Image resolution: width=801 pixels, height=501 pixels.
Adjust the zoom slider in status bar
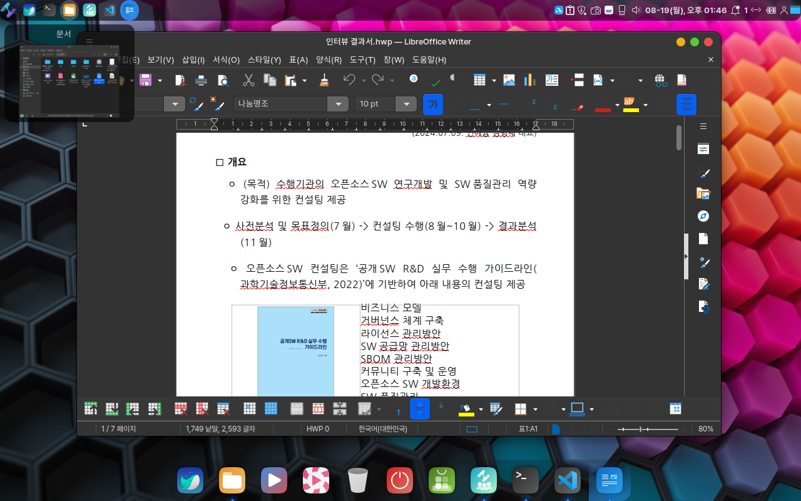(648, 429)
